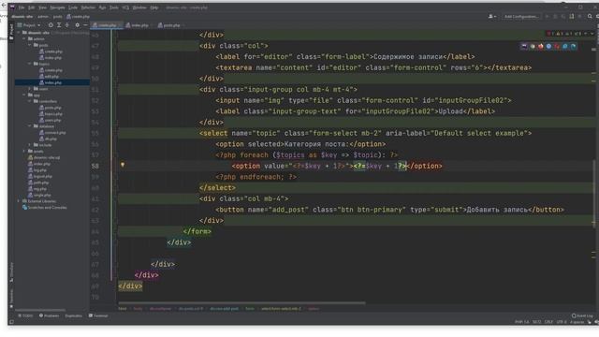Click the inspection errors and warnings widget
The height and width of the screenshot is (337, 599).
click(x=569, y=34)
